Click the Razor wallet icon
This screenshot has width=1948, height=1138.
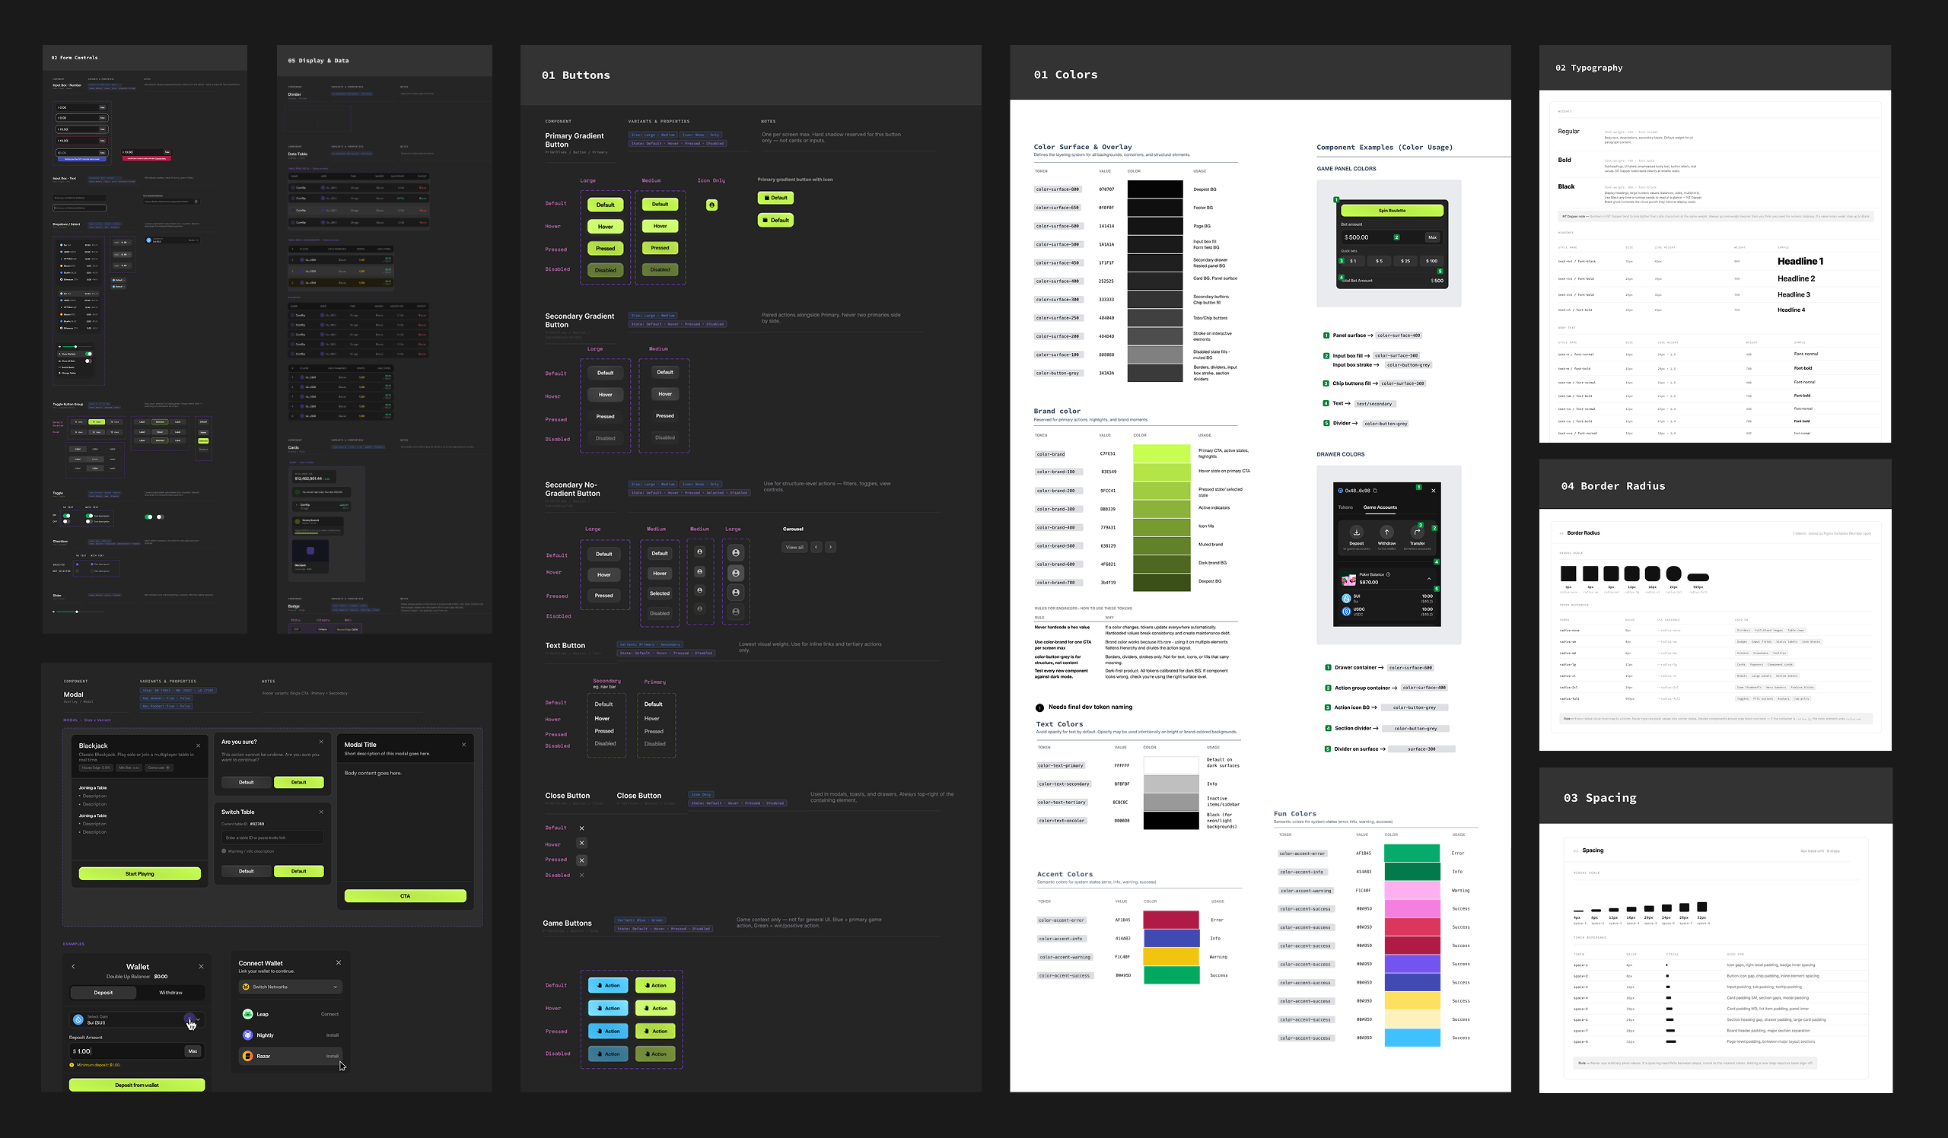tap(247, 1055)
